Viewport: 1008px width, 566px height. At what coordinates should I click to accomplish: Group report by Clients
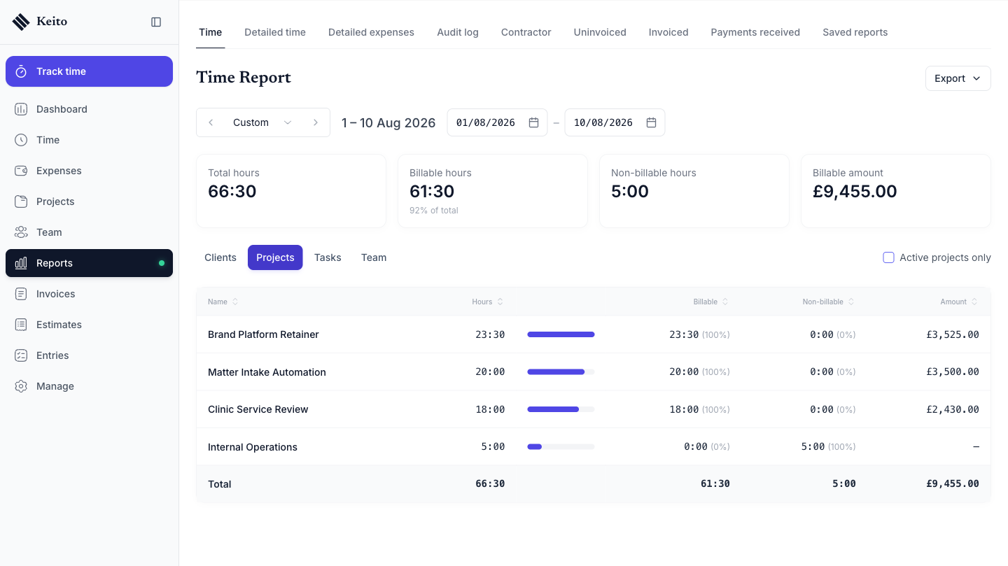[220, 257]
